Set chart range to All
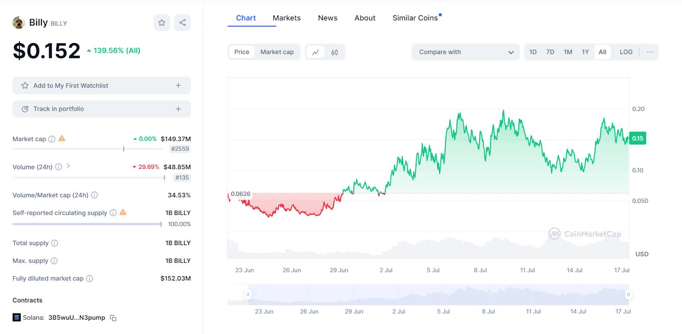The height and width of the screenshot is (334, 682). coord(602,52)
